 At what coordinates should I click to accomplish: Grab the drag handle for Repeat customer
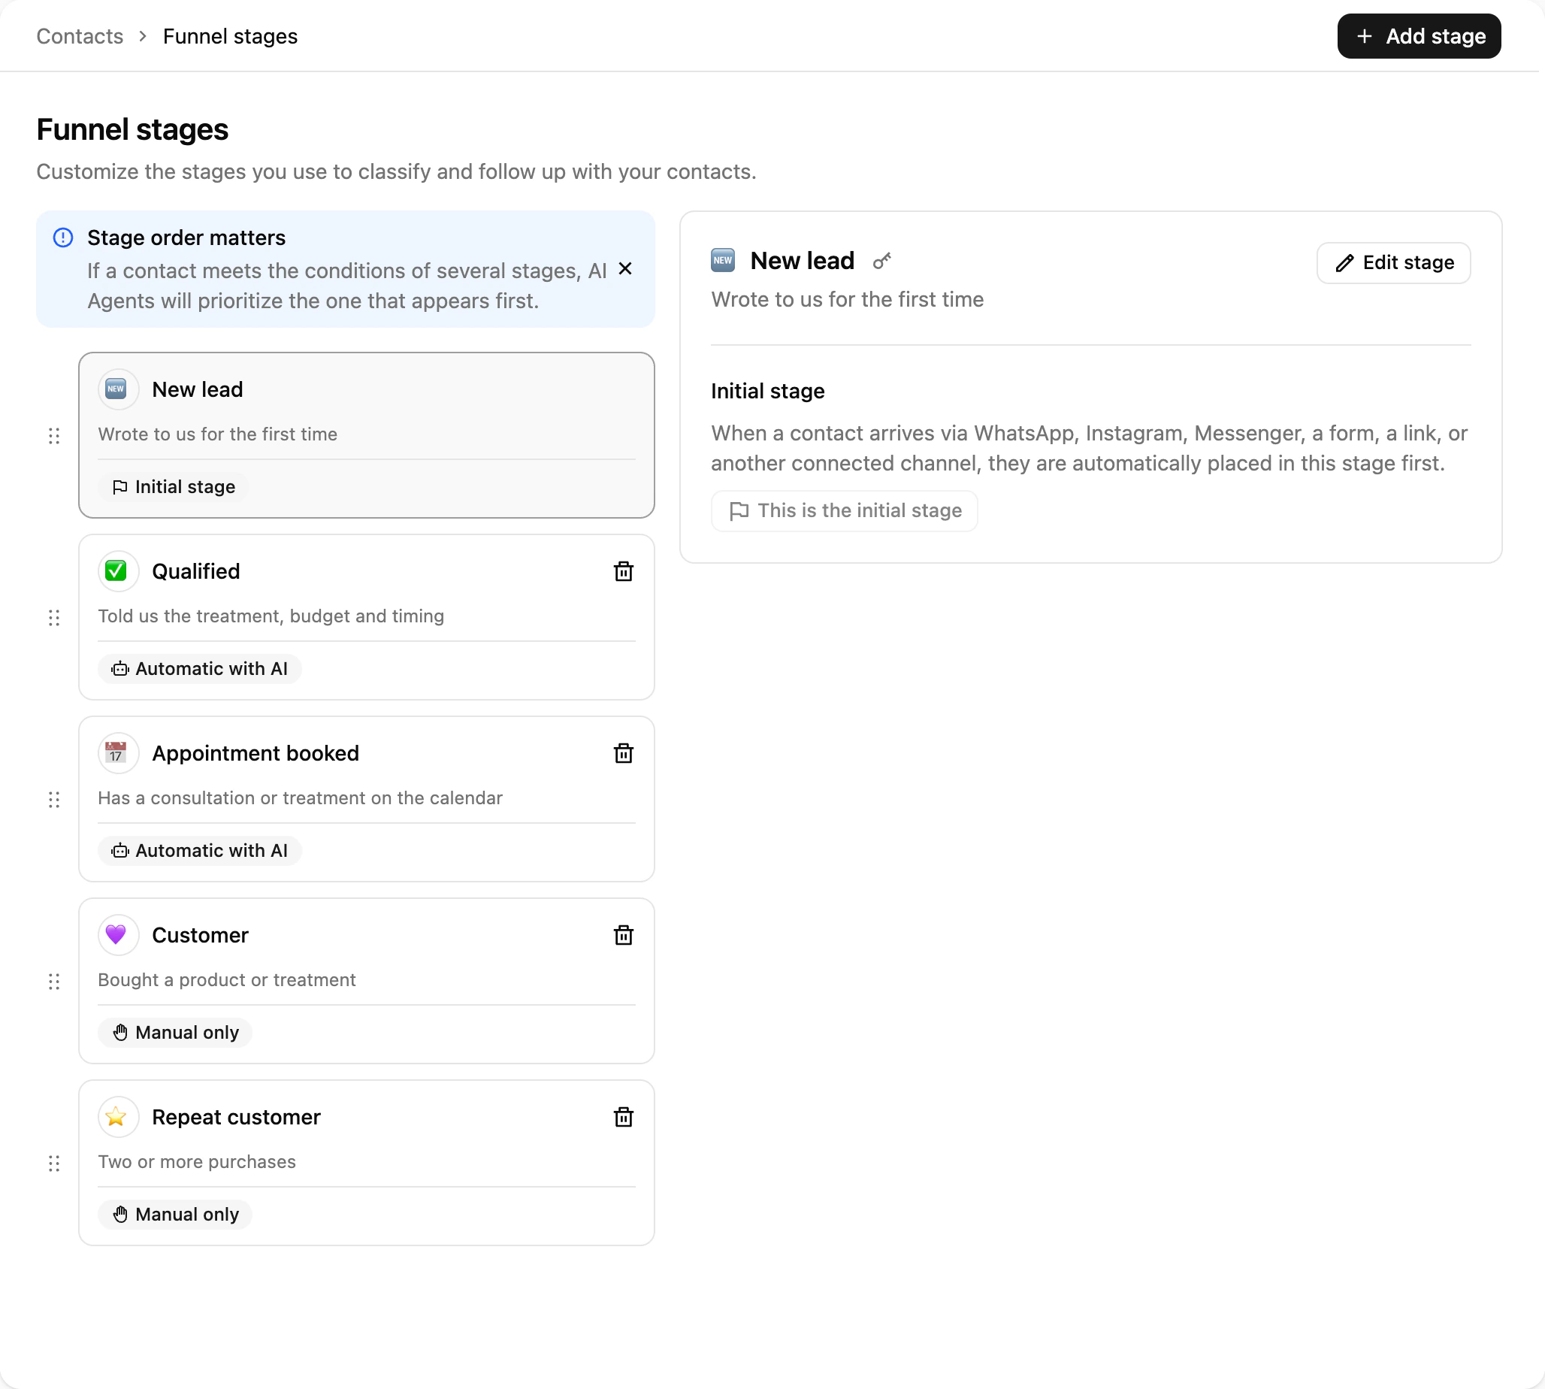pos(54,1163)
